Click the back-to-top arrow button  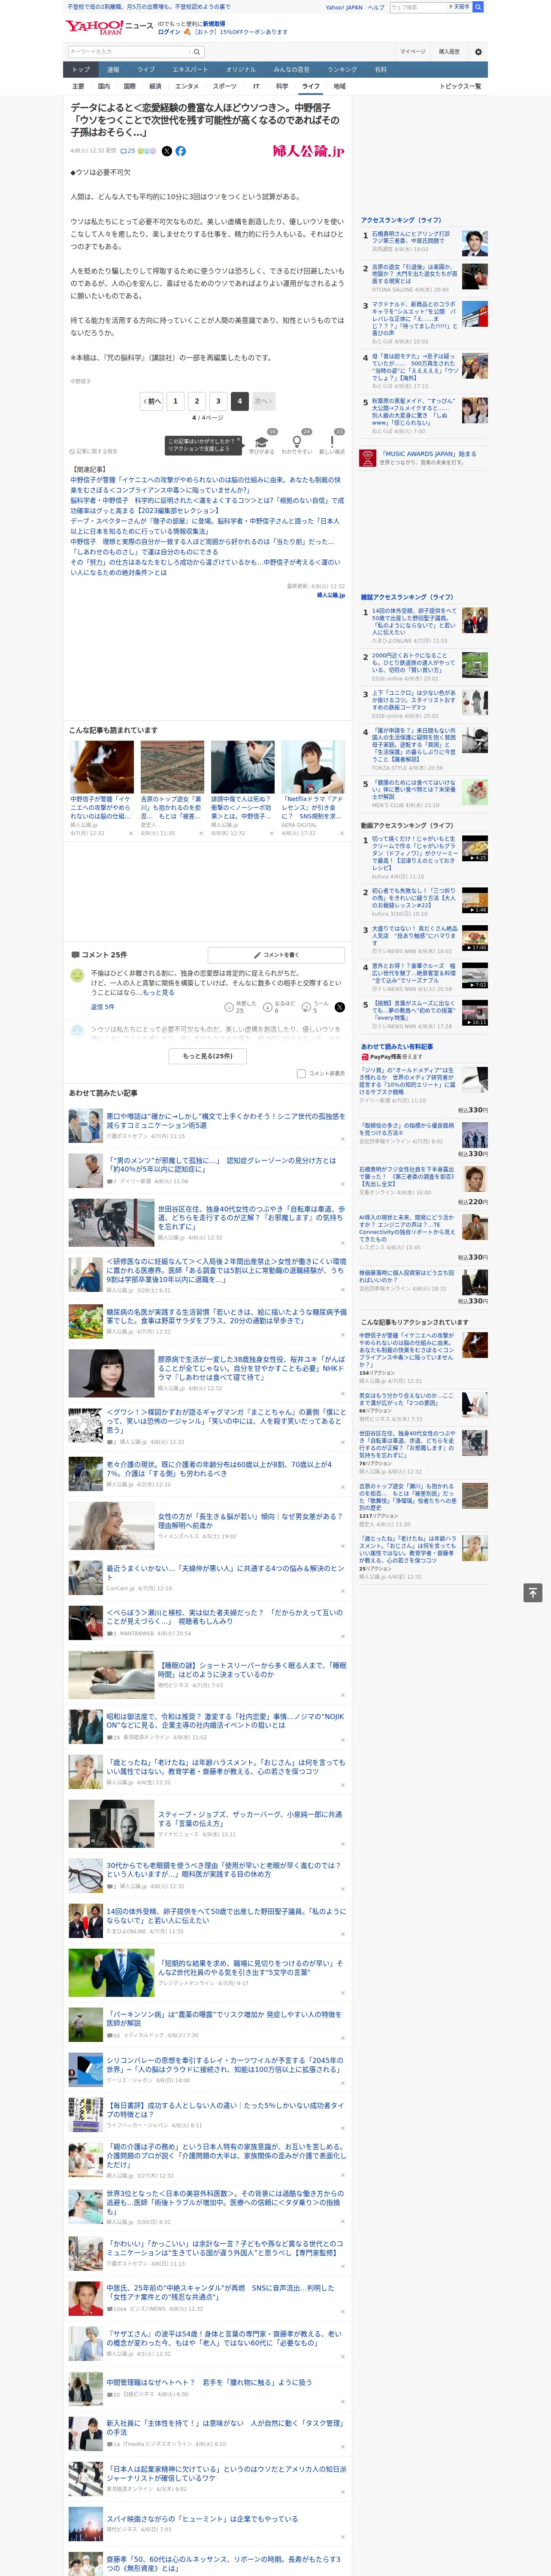coord(533,1592)
